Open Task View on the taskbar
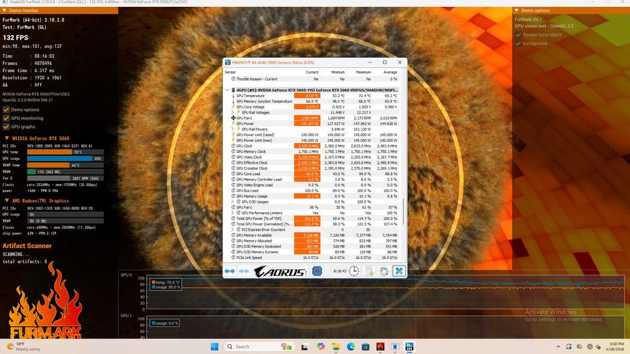The width and height of the screenshot is (630, 354). pyautogui.click(x=304, y=346)
